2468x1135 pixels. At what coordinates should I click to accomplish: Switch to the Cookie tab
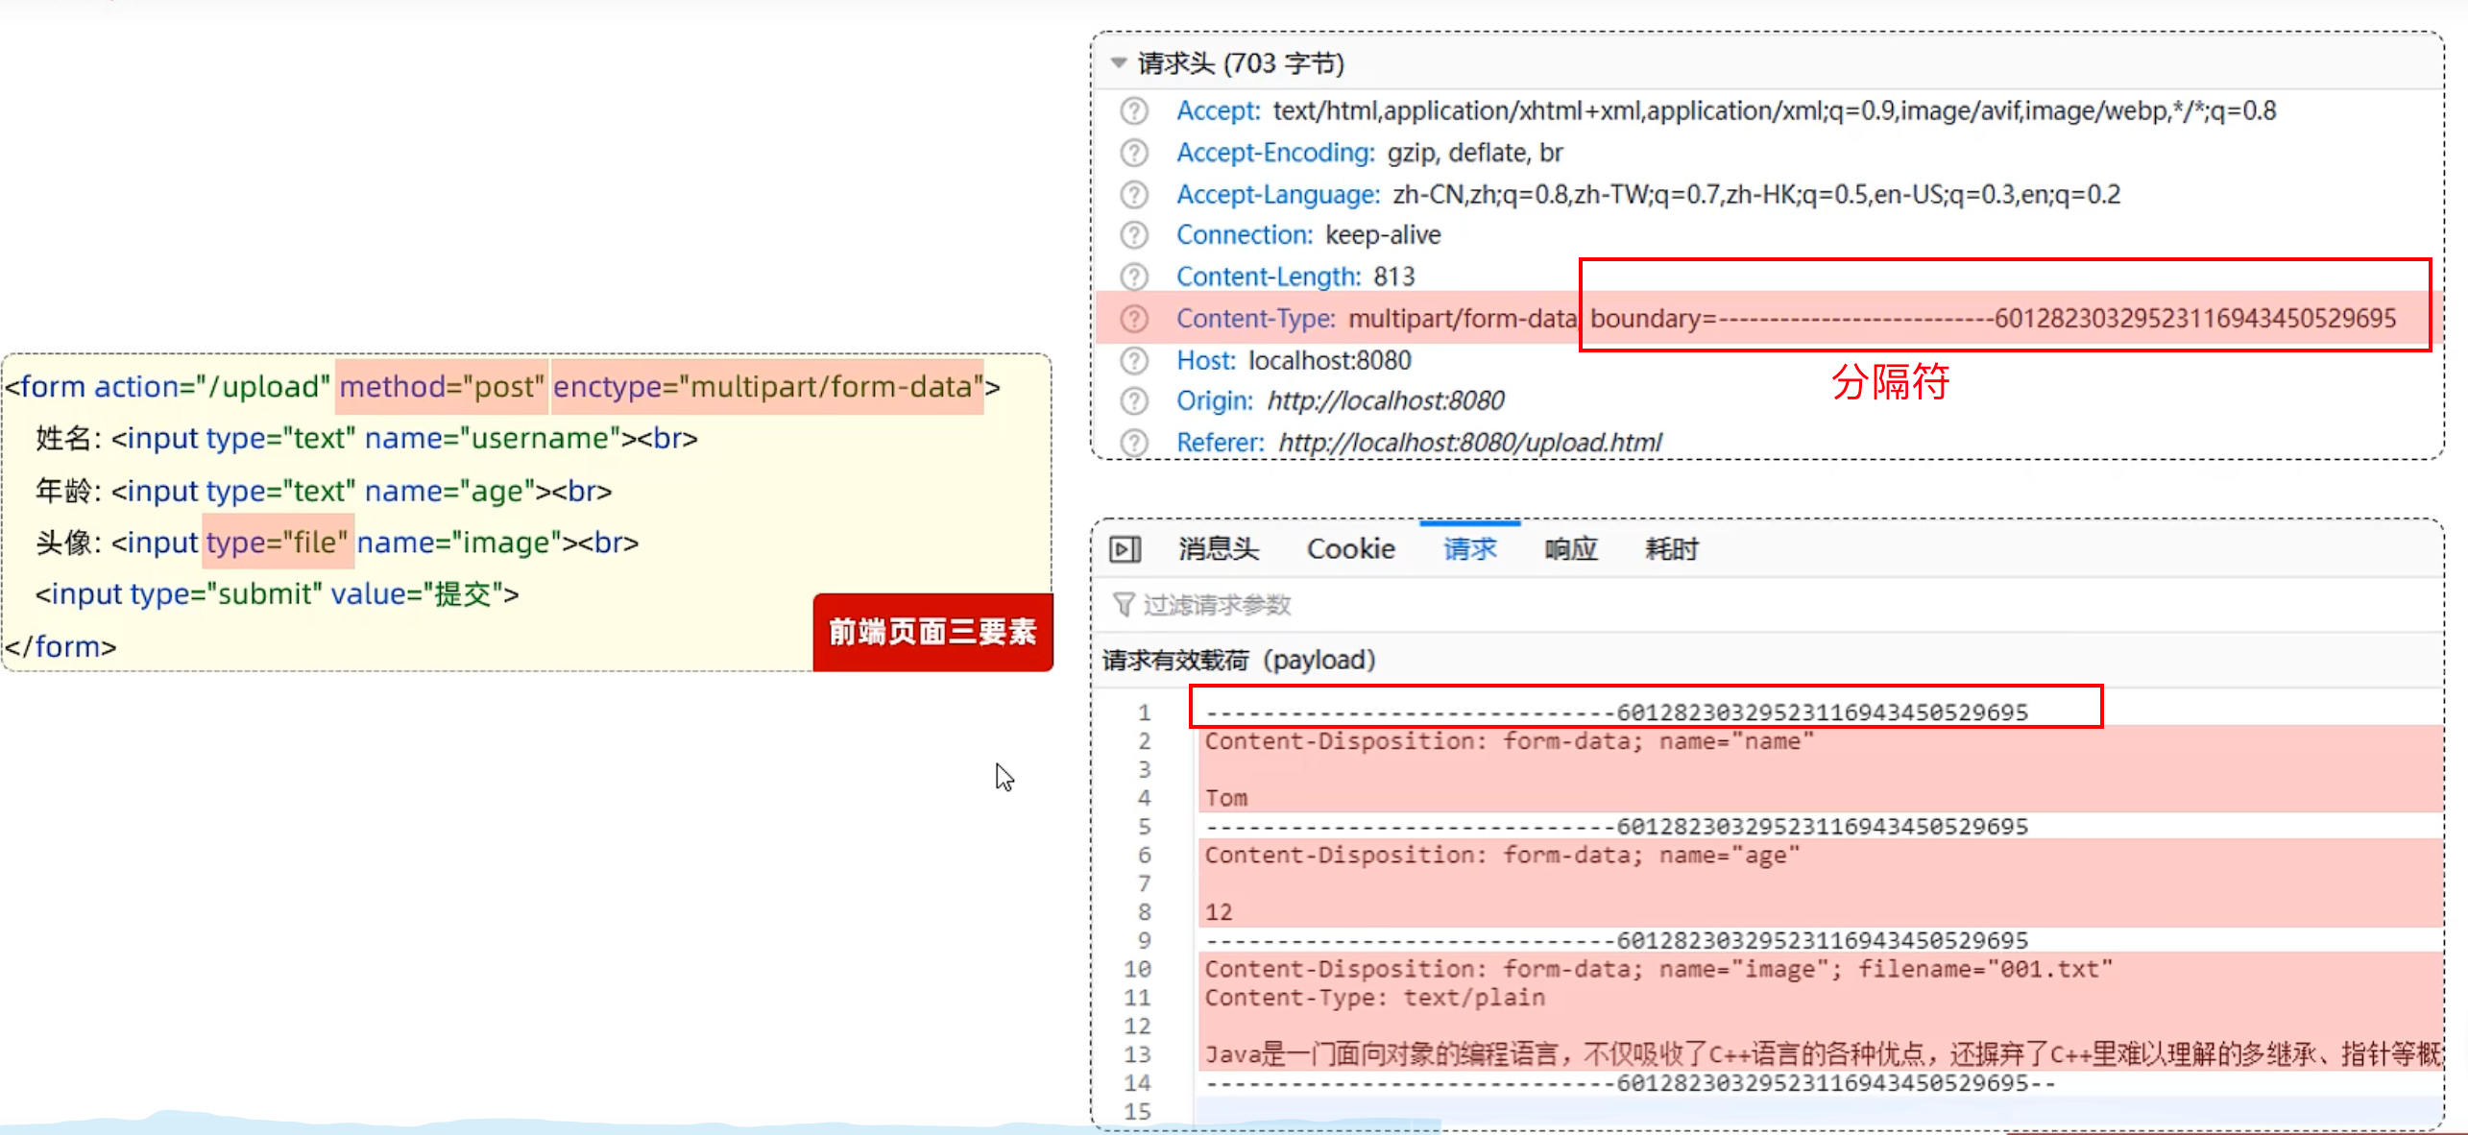(x=1350, y=549)
